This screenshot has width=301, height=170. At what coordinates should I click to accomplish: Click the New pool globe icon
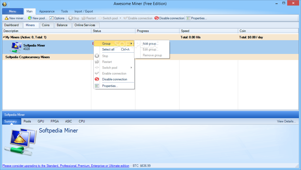[x=30, y=18]
